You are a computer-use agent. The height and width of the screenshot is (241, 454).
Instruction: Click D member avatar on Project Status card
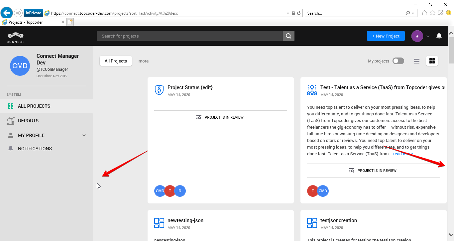coord(180,191)
